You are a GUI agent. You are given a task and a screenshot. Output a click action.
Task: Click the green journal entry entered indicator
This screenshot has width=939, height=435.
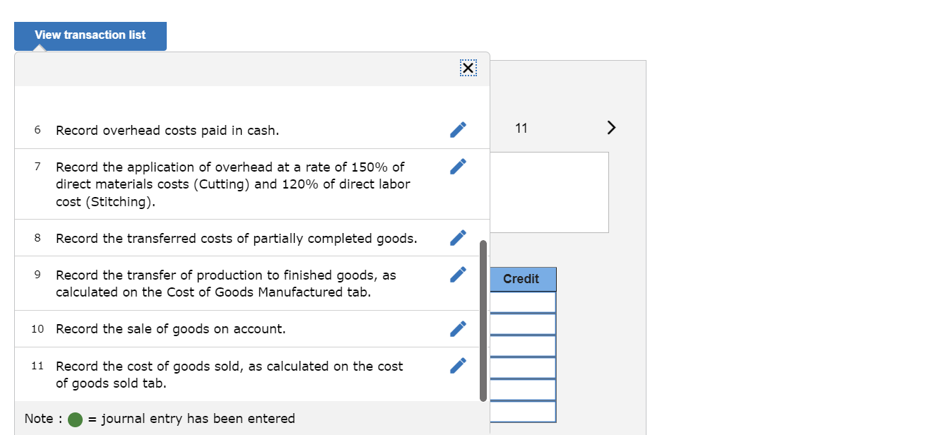[x=74, y=419]
